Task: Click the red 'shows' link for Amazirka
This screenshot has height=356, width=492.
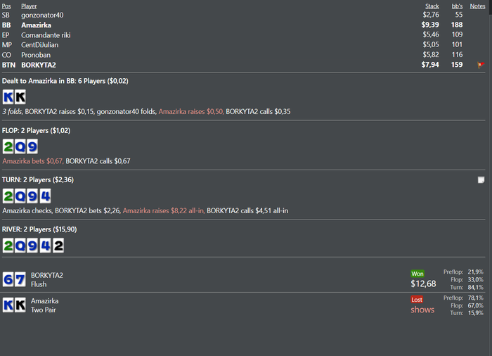Action: pyautogui.click(x=422, y=310)
